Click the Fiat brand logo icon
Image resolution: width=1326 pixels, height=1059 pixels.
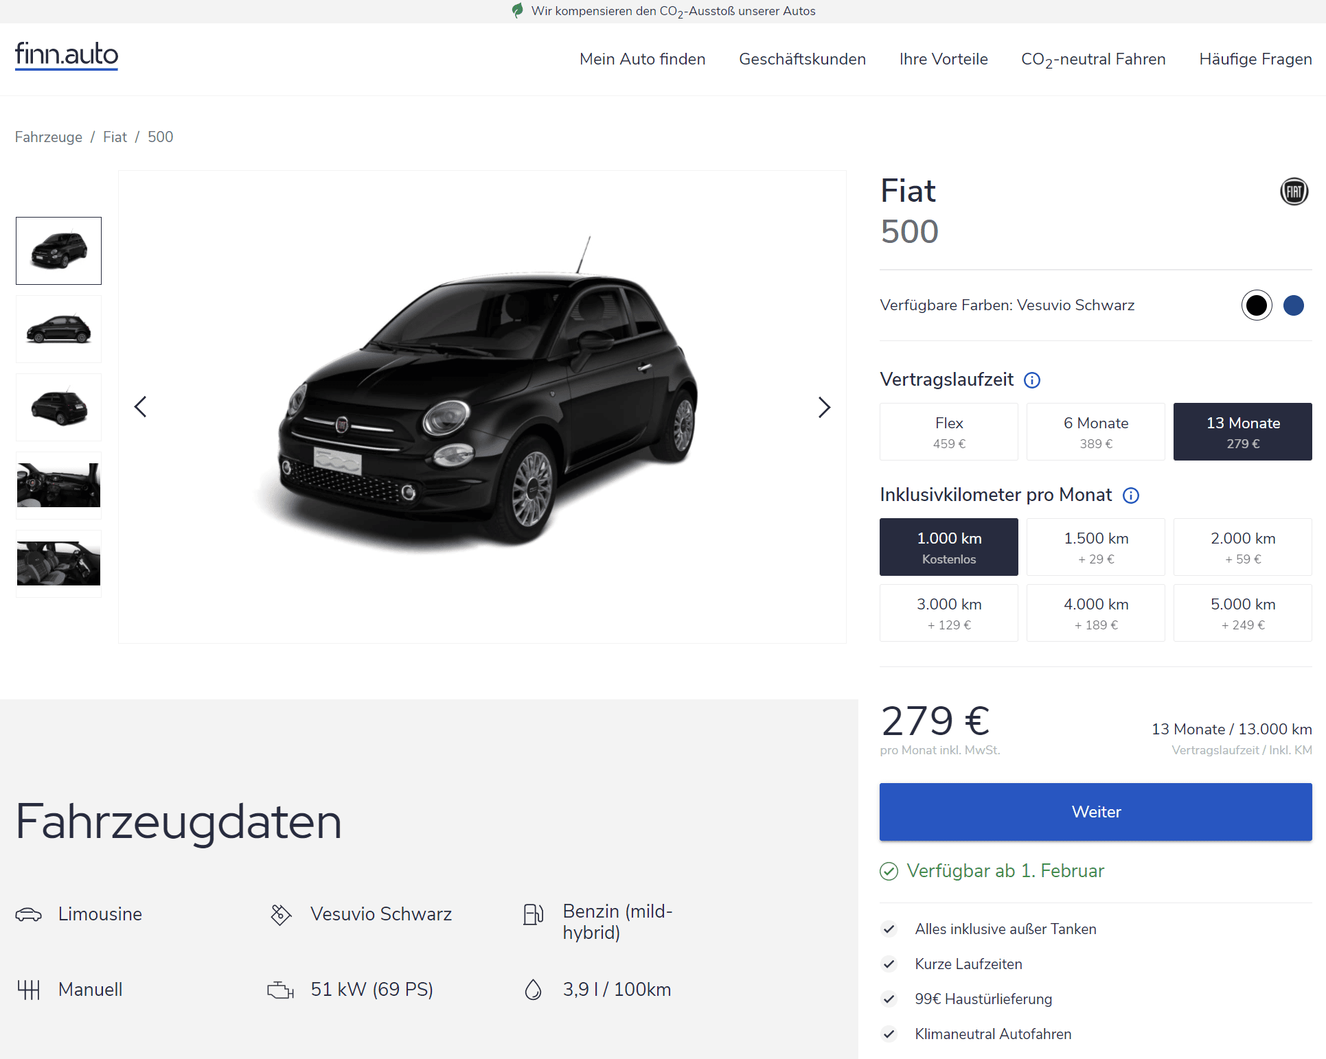pyautogui.click(x=1294, y=191)
